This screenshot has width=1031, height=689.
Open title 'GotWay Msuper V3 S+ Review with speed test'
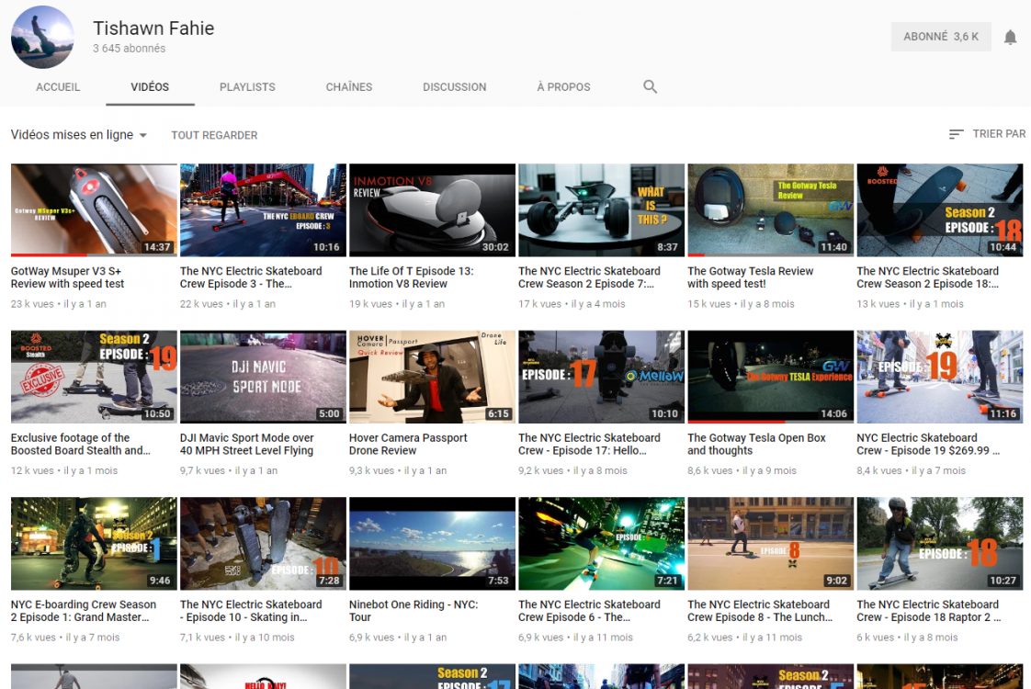pyautogui.click(x=68, y=277)
